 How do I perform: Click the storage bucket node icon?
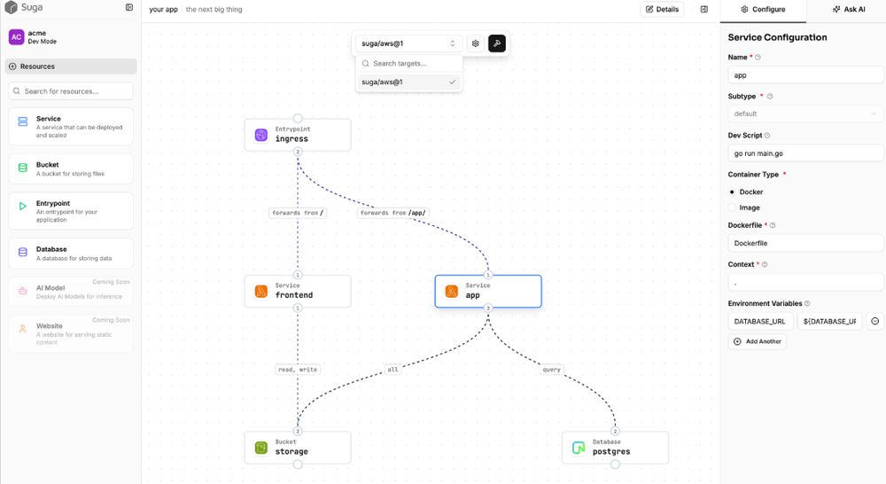coord(261,448)
